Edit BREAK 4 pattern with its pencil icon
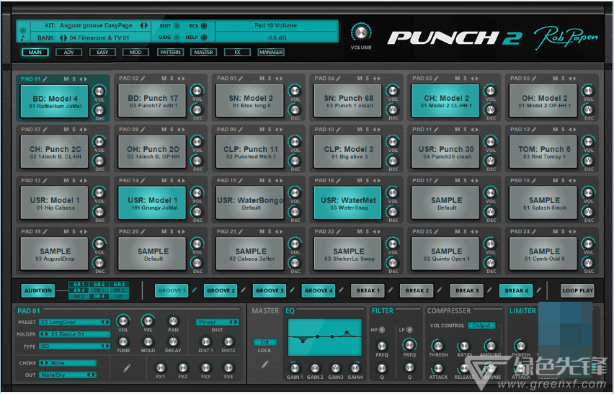The height and width of the screenshot is (394, 614). coord(539,290)
